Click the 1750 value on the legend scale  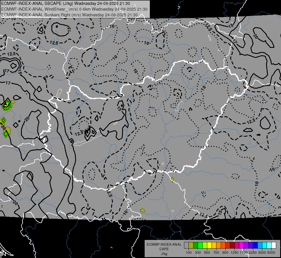[x=244, y=253]
